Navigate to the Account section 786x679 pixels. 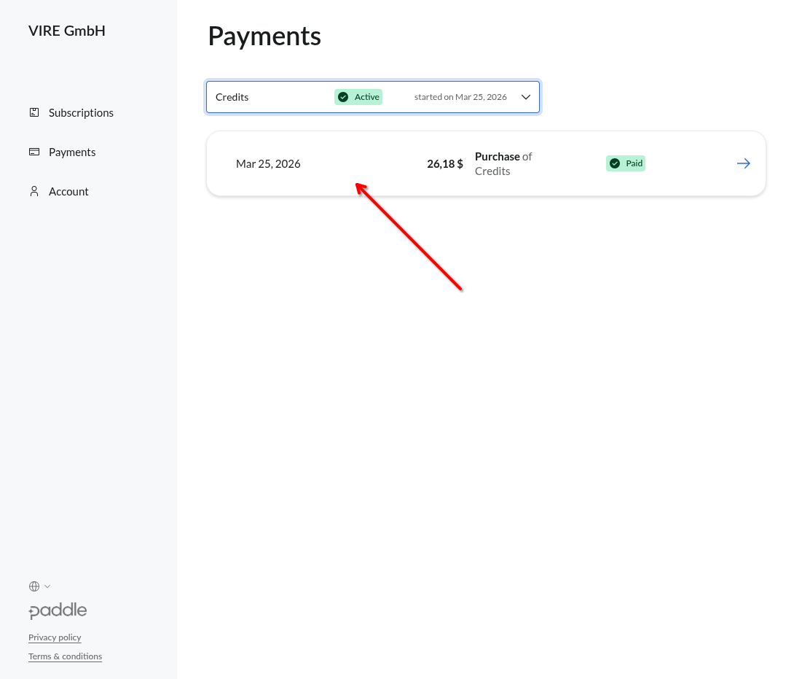tap(68, 191)
